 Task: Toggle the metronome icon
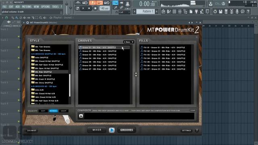point(78,3)
